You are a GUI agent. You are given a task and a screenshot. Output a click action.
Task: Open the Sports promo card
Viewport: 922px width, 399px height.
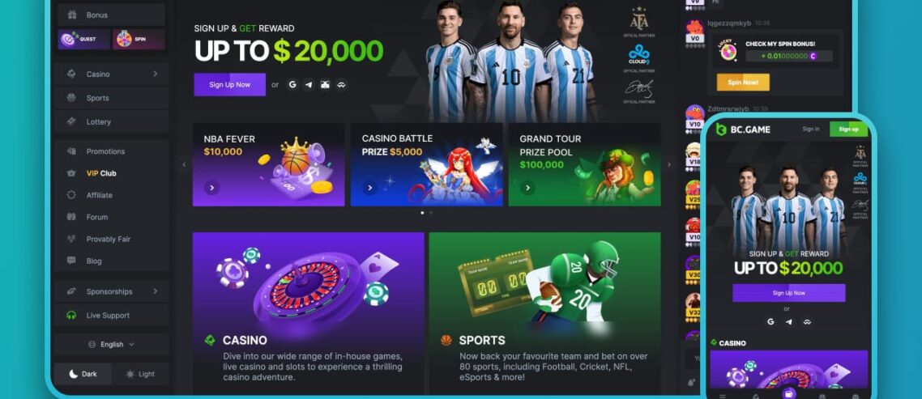[544, 313]
